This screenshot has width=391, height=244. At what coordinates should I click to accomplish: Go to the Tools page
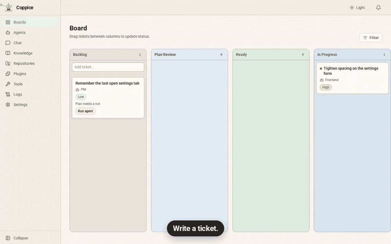[31, 84]
